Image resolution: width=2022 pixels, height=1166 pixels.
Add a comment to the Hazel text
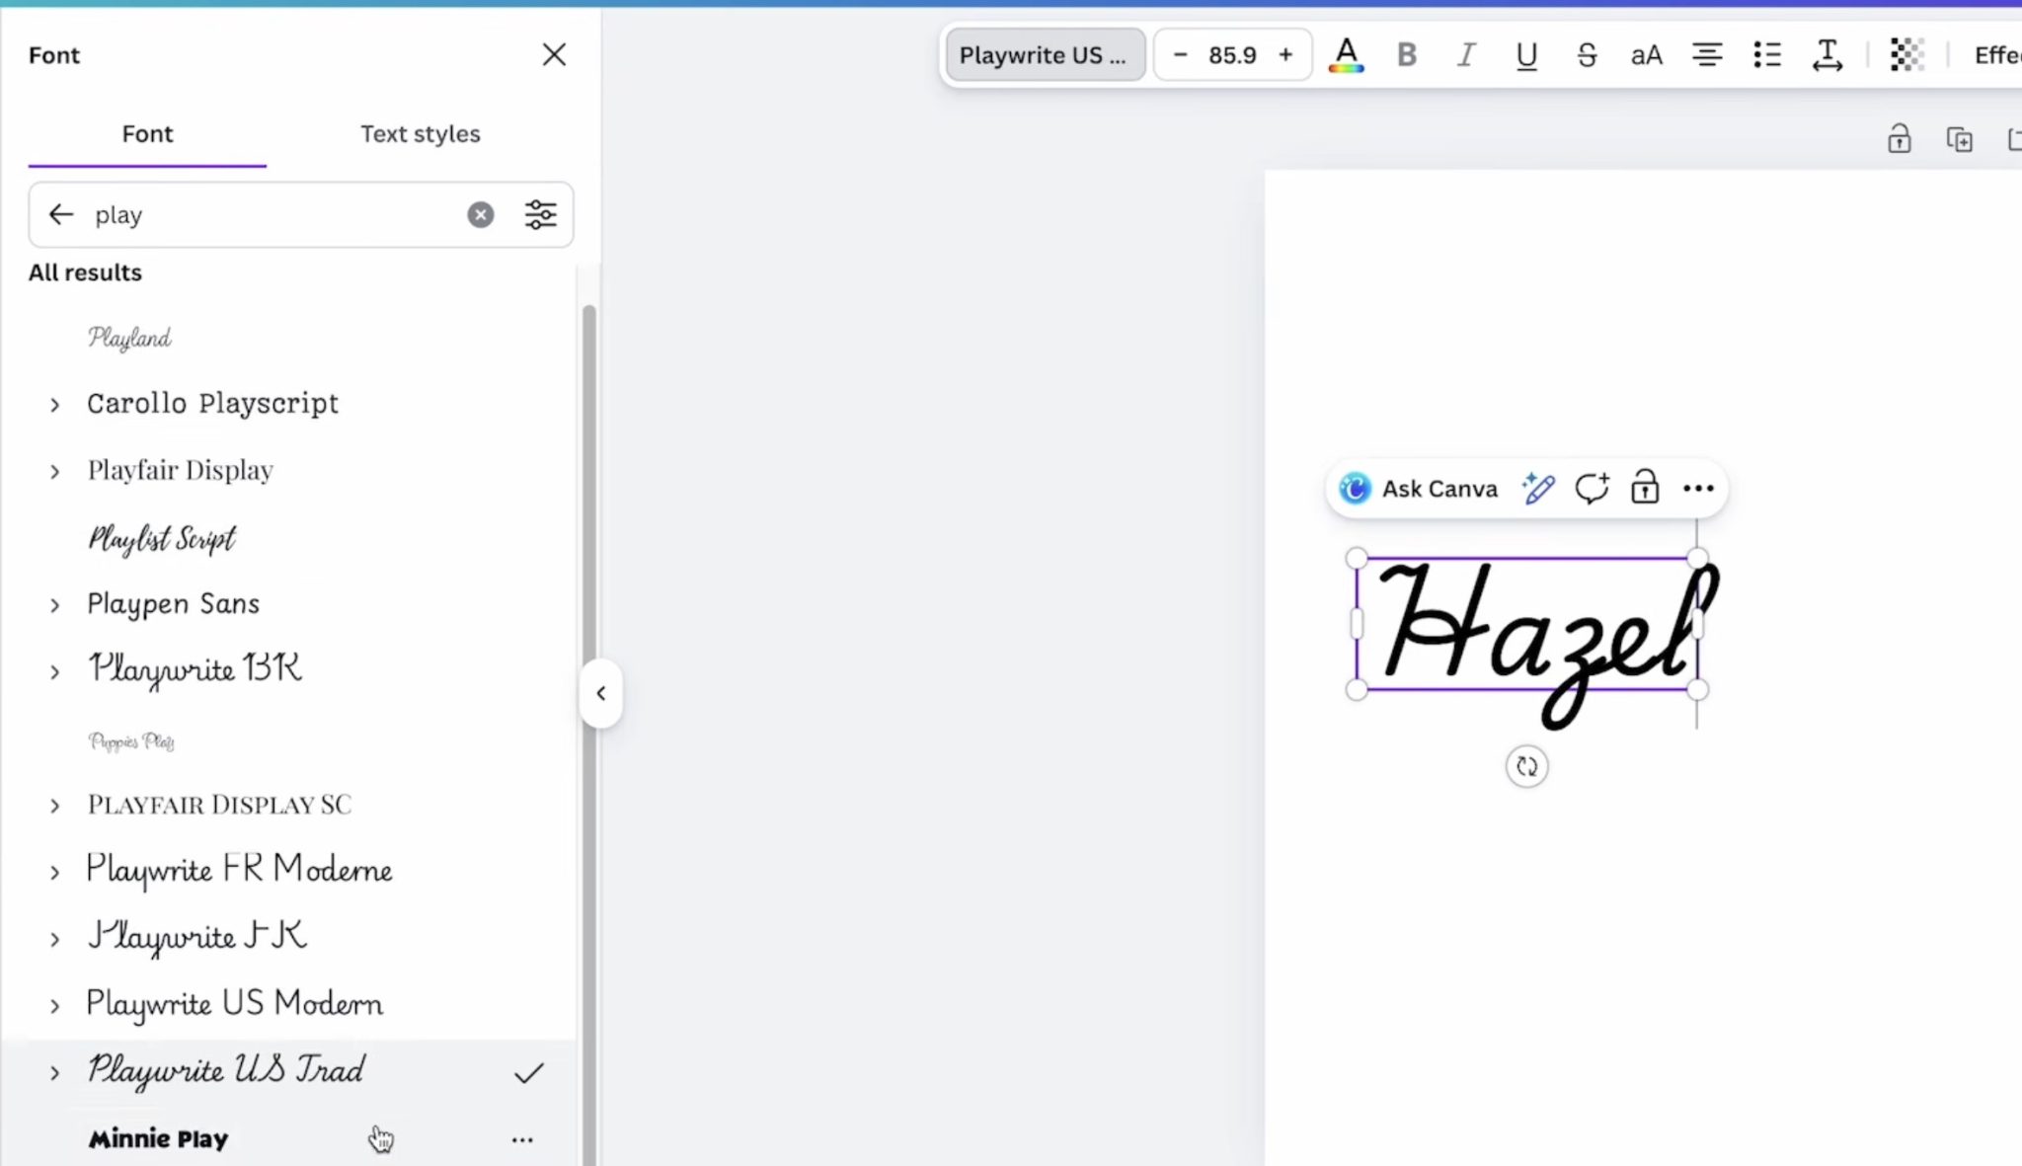(1592, 487)
